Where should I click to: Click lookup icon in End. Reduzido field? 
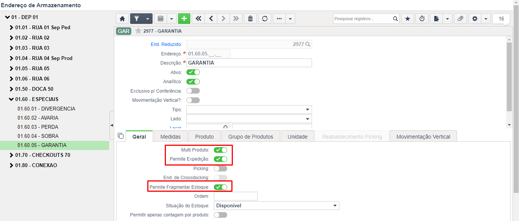coord(308,44)
